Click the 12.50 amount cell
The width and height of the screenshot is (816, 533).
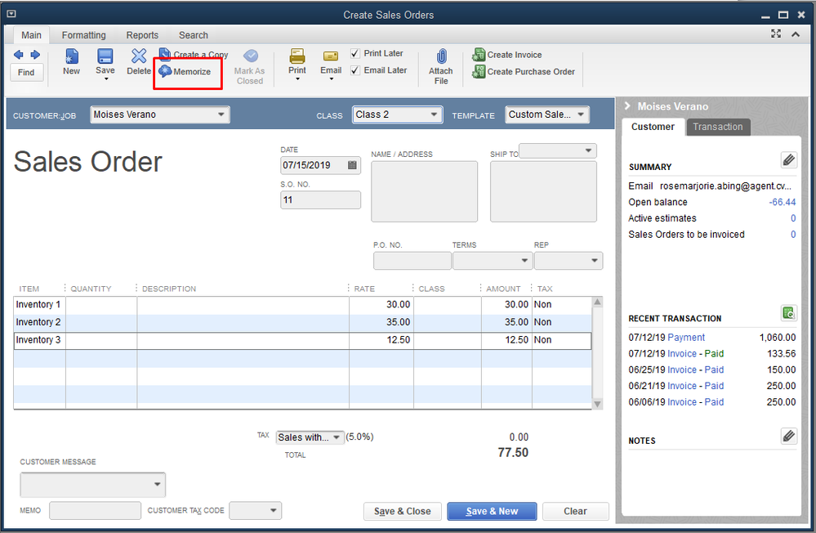pyautogui.click(x=506, y=340)
